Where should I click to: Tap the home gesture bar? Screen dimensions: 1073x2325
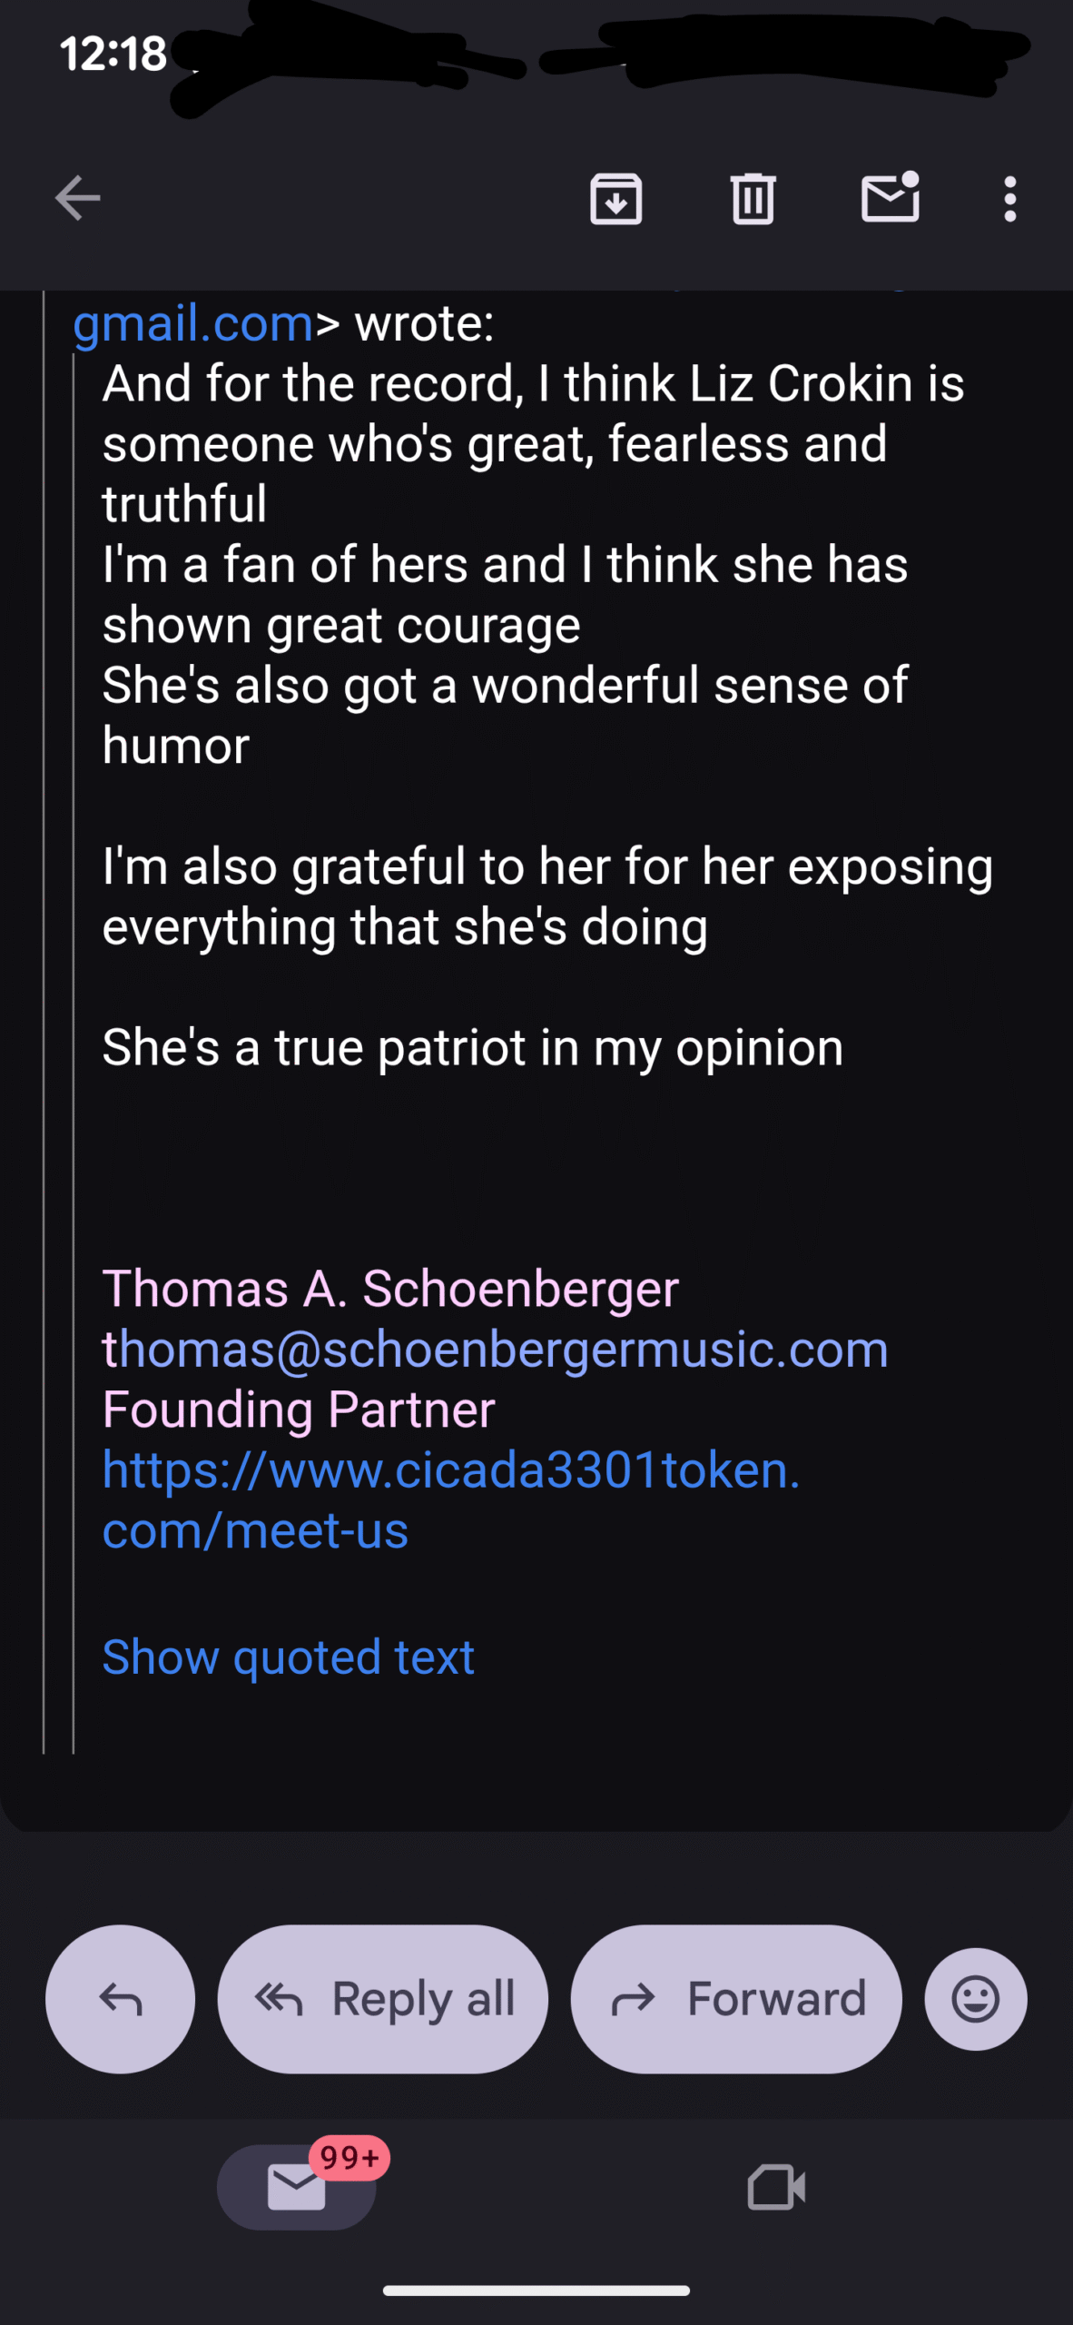pyautogui.click(x=536, y=2290)
